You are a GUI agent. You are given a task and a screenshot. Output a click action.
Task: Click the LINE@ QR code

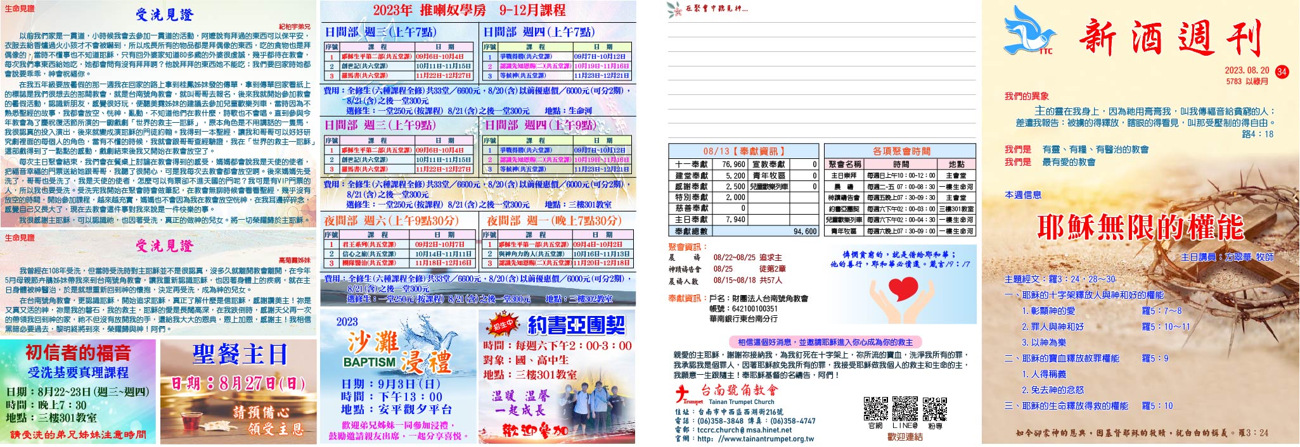coord(904,409)
